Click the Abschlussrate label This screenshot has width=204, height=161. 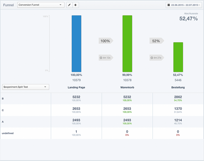click(x=191, y=13)
